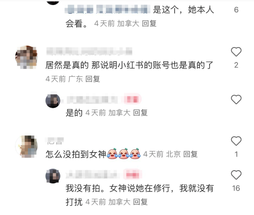This screenshot has width=254, height=215.
Task: Open author avatar beside '是的' reply
Action: pyautogui.click(x=53, y=100)
